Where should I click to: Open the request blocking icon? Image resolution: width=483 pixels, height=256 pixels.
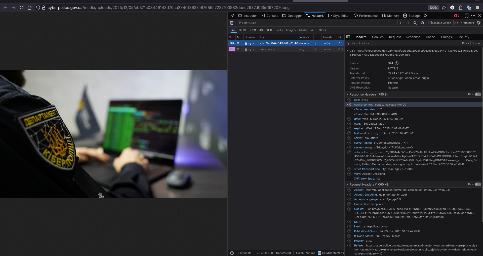tap(422, 23)
